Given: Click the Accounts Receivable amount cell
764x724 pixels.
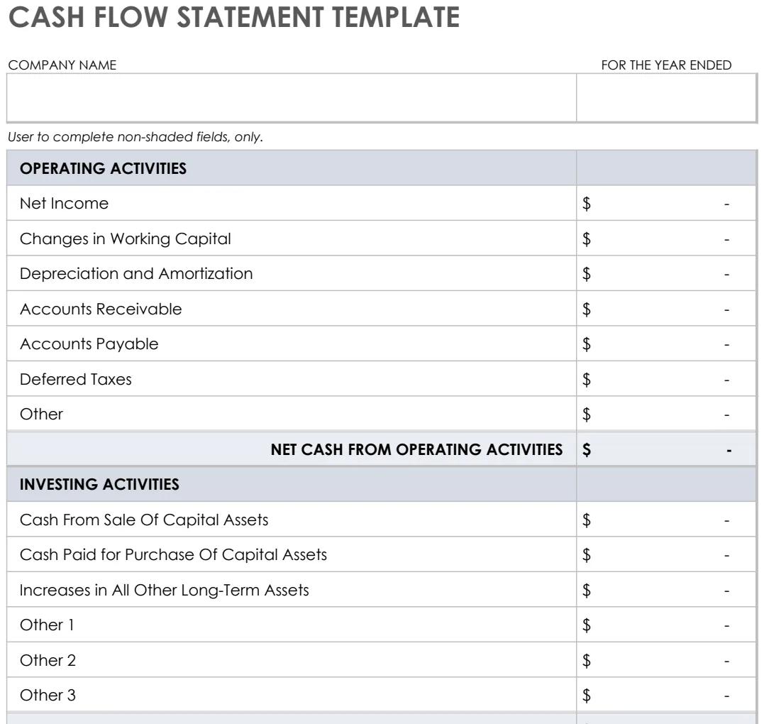Looking at the screenshot, I should click(x=666, y=309).
